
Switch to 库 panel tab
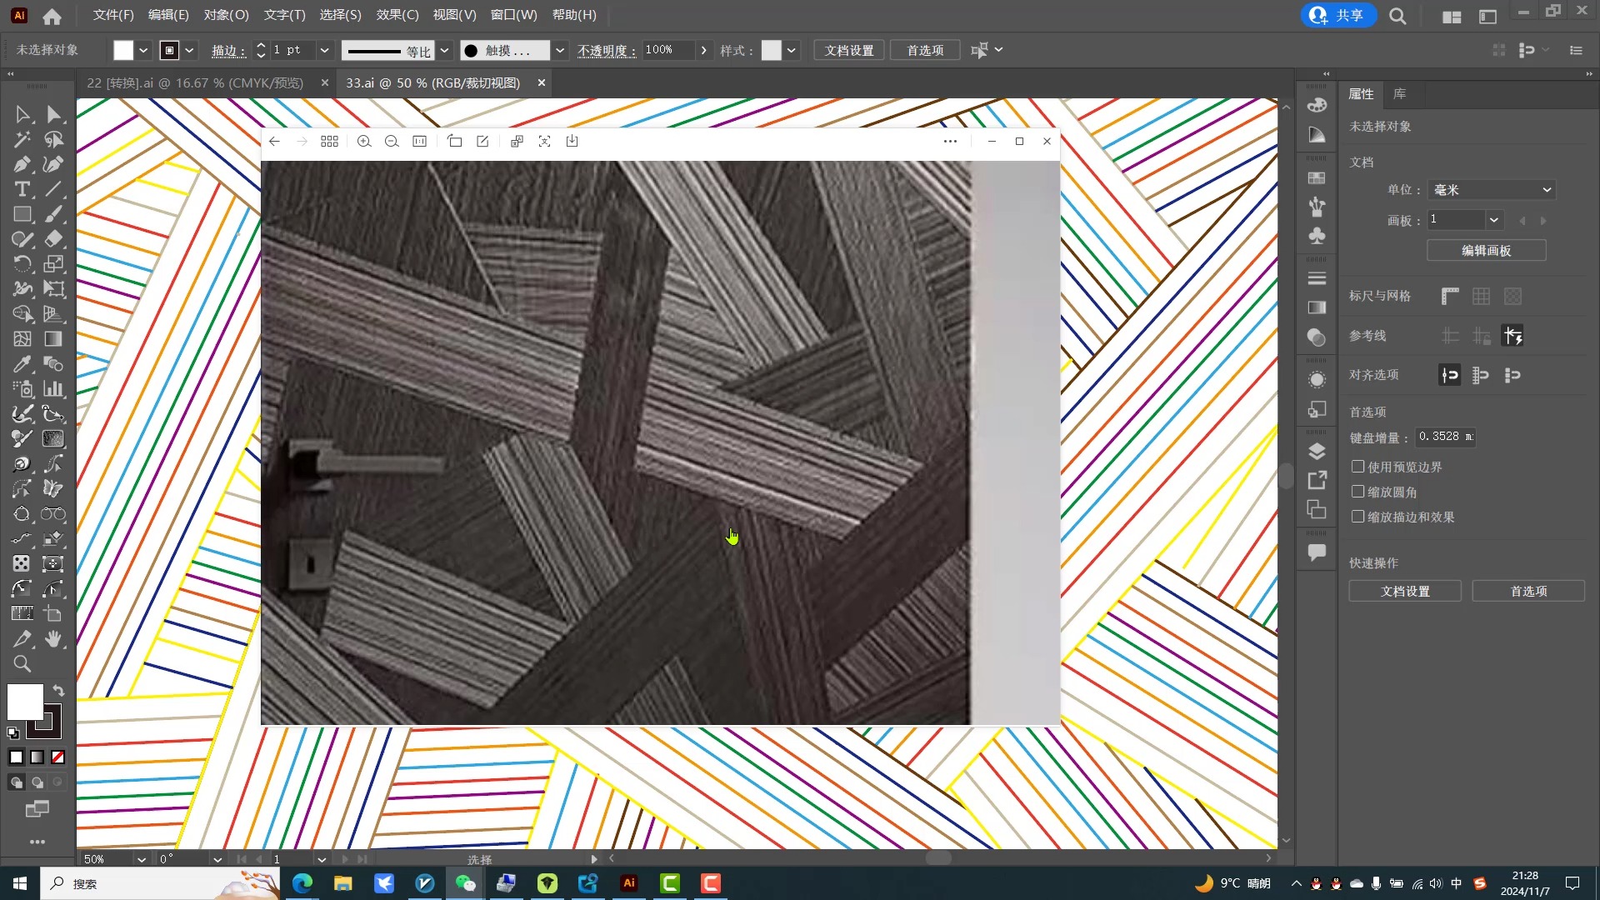point(1399,94)
